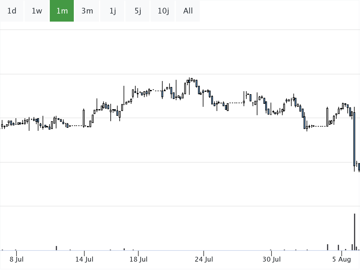The width and height of the screenshot is (360, 270).
Task: Click the tallest volume bar at far right
Action: click(355, 232)
